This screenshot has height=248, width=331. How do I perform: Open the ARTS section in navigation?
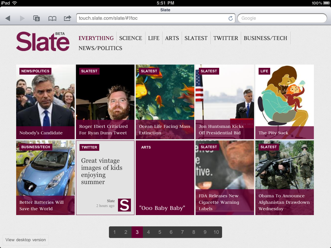click(172, 38)
